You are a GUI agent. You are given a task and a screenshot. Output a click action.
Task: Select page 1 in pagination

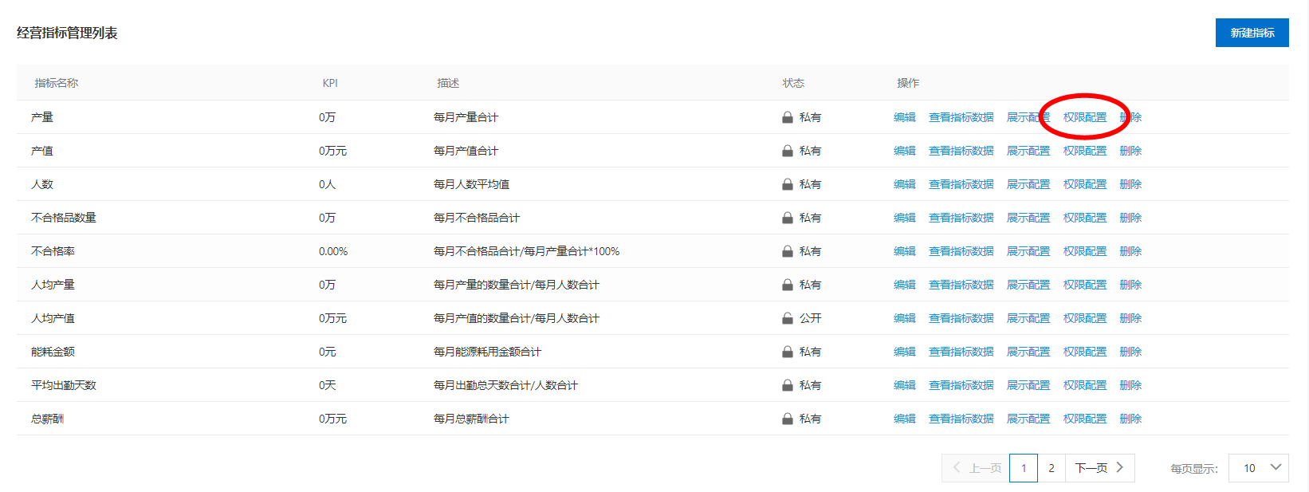click(x=1024, y=468)
